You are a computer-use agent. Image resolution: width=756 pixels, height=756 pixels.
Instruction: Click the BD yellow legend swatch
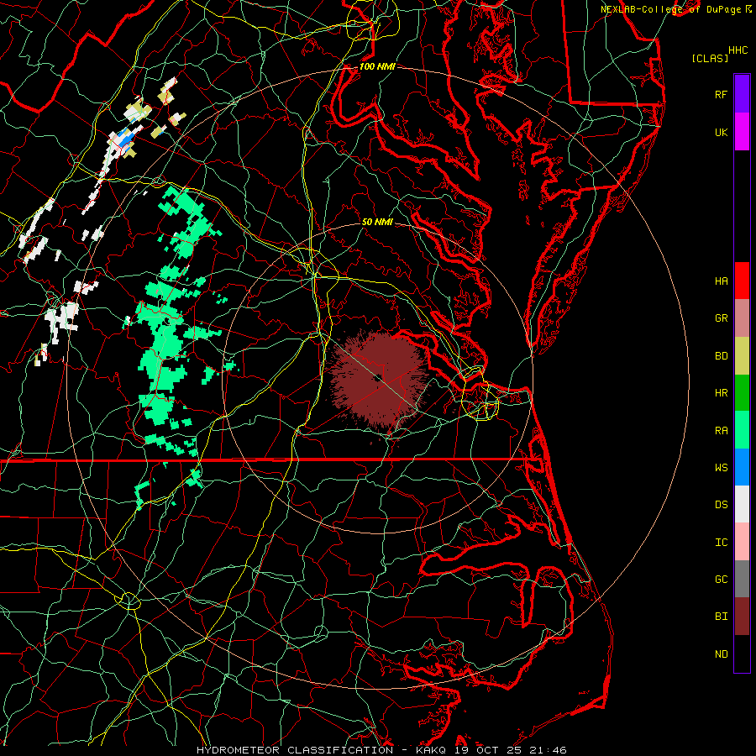point(742,356)
